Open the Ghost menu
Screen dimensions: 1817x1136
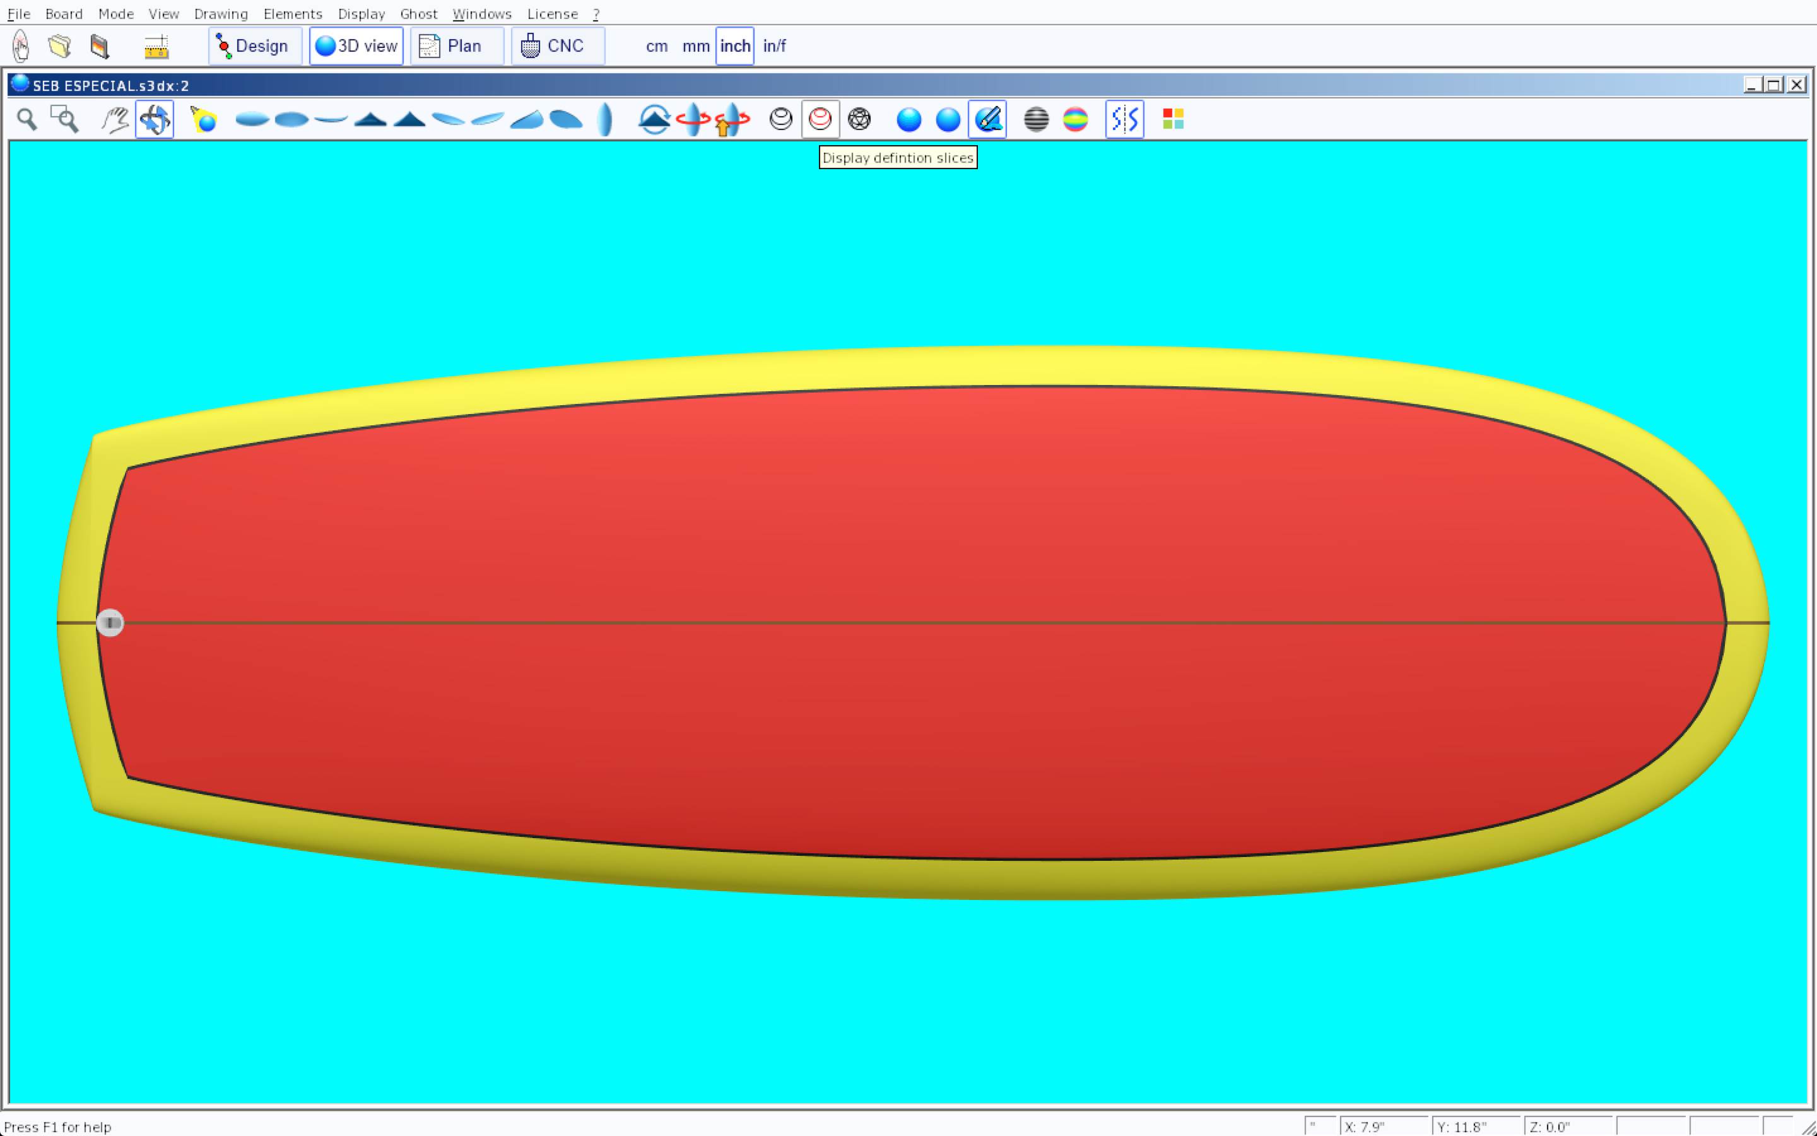pos(418,13)
